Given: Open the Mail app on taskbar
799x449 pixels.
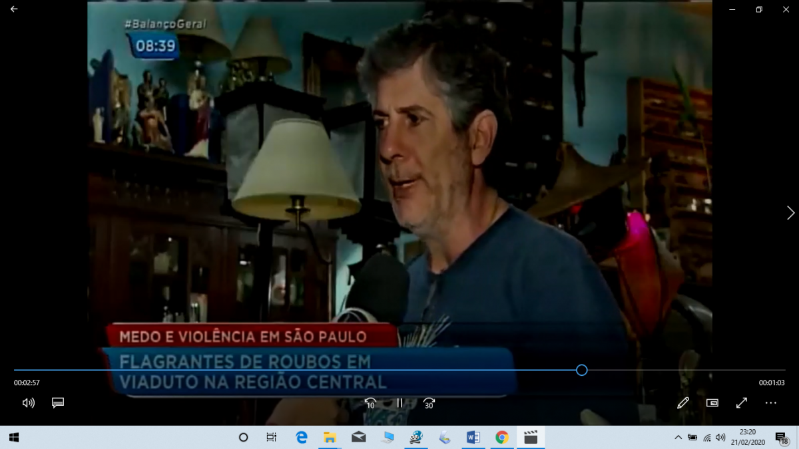Looking at the screenshot, I should 359,437.
